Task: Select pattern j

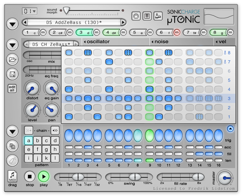Action: point(37,158)
